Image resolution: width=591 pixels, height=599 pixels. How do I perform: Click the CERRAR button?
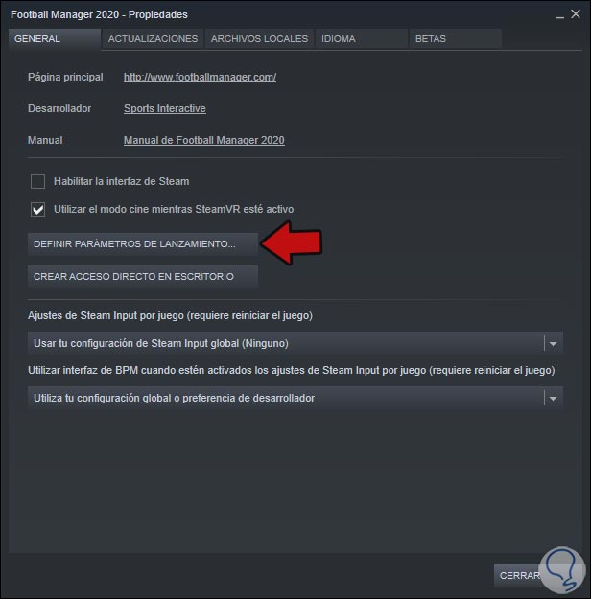(520, 575)
